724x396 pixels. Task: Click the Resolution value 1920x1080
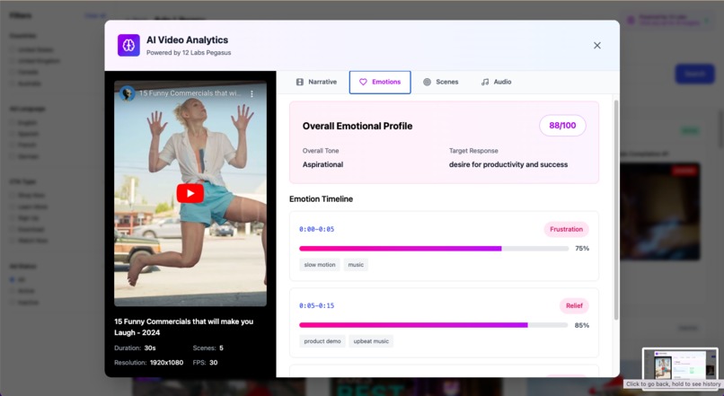tap(167, 363)
